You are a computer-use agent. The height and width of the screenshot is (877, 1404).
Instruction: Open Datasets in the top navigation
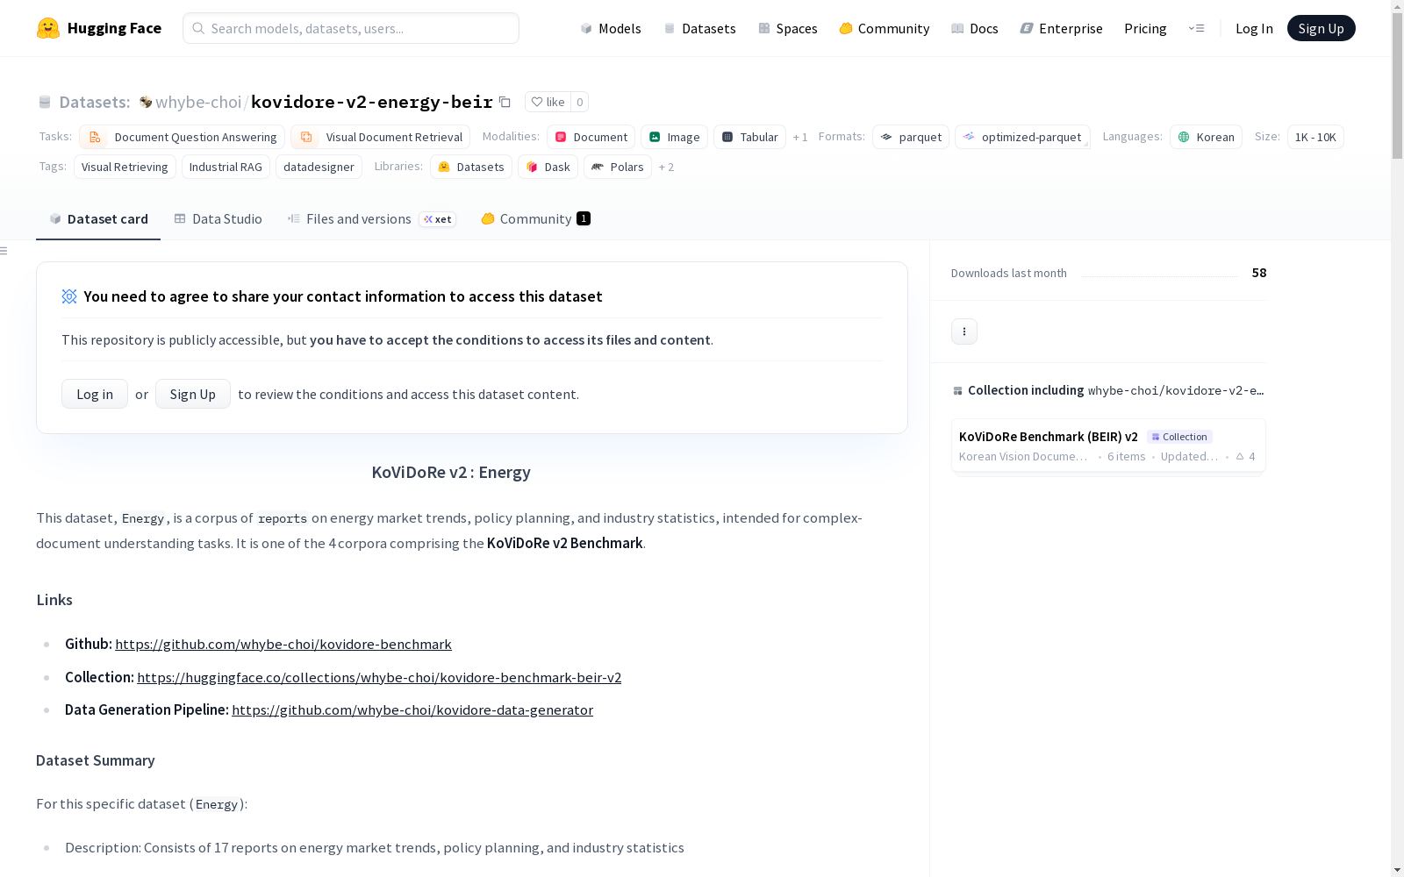(x=699, y=28)
